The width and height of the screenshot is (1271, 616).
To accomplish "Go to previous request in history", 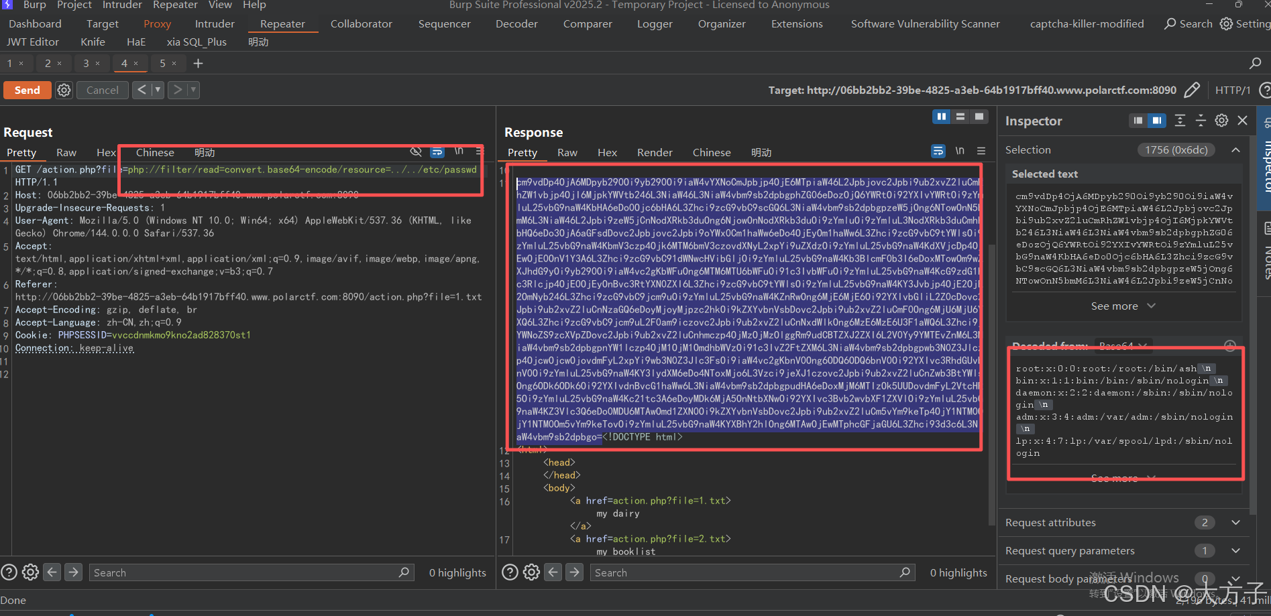I will [142, 90].
